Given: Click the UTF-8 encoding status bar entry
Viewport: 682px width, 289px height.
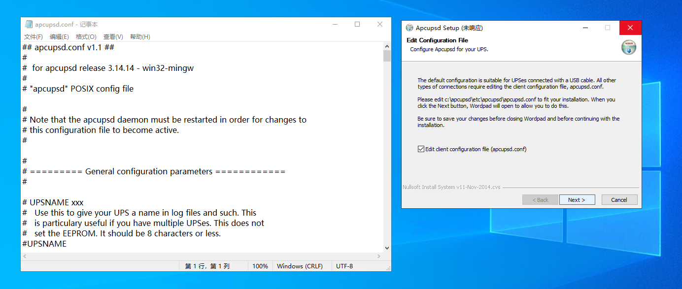Looking at the screenshot, I should (x=344, y=266).
